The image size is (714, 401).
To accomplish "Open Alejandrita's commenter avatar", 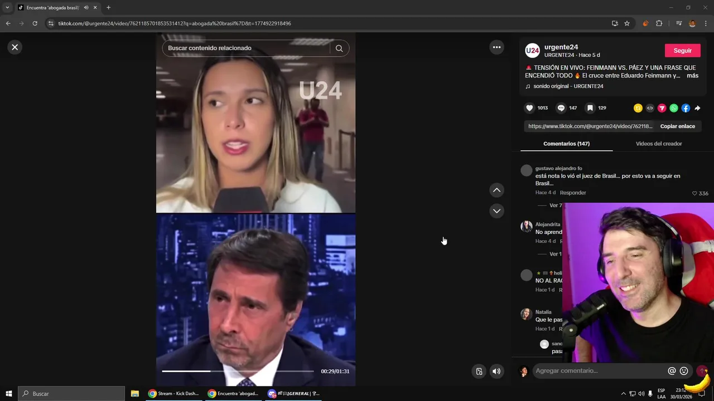I will point(527,226).
